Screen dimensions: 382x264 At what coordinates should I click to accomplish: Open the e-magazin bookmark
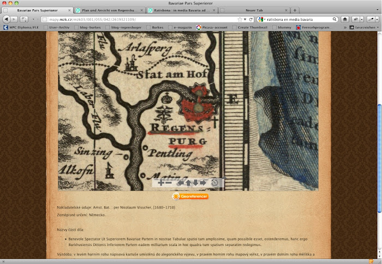click(180, 27)
